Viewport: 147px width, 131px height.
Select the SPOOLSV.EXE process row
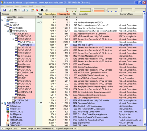point(72,67)
